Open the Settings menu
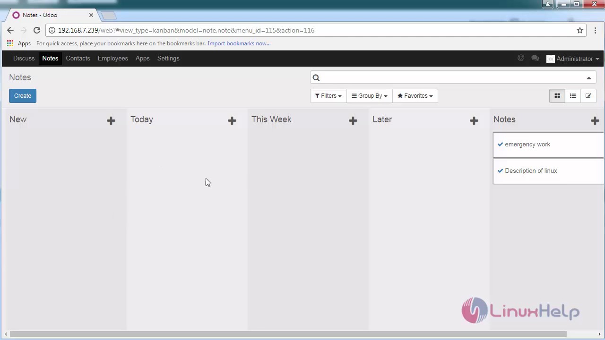Screen dimensions: 605x340 tap(168, 59)
